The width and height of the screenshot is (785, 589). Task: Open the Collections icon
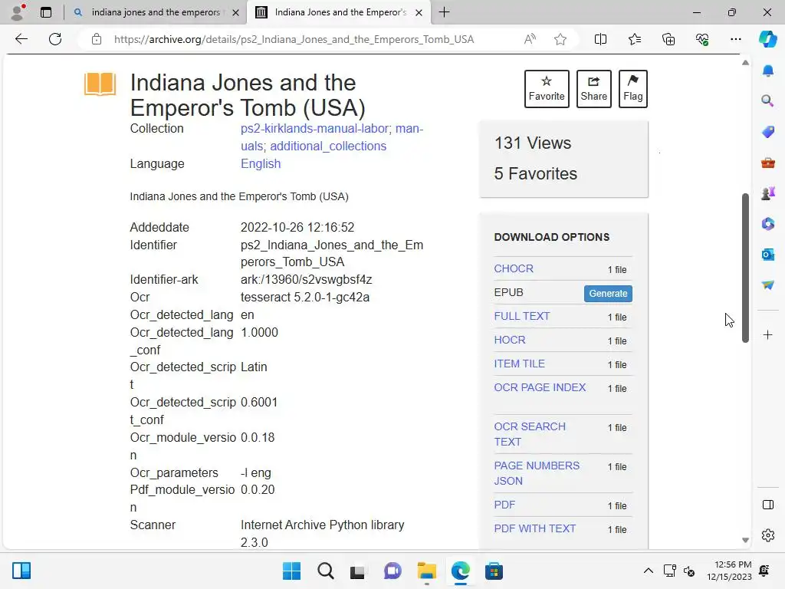668,39
